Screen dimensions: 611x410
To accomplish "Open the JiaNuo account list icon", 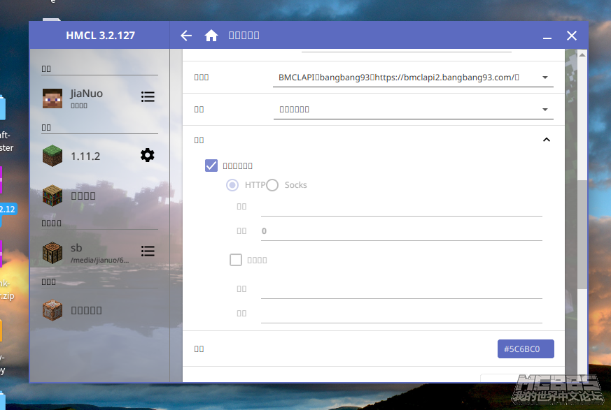I will [148, 97].
